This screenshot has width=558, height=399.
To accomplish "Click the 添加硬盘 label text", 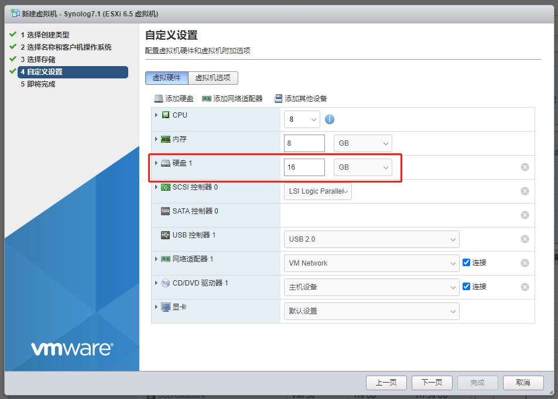I will 179,99.
